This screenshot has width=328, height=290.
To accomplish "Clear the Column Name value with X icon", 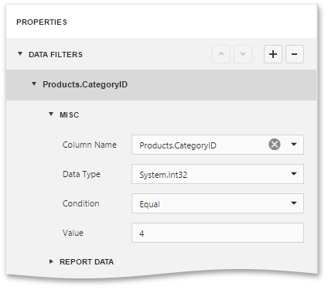I will 275,145.
